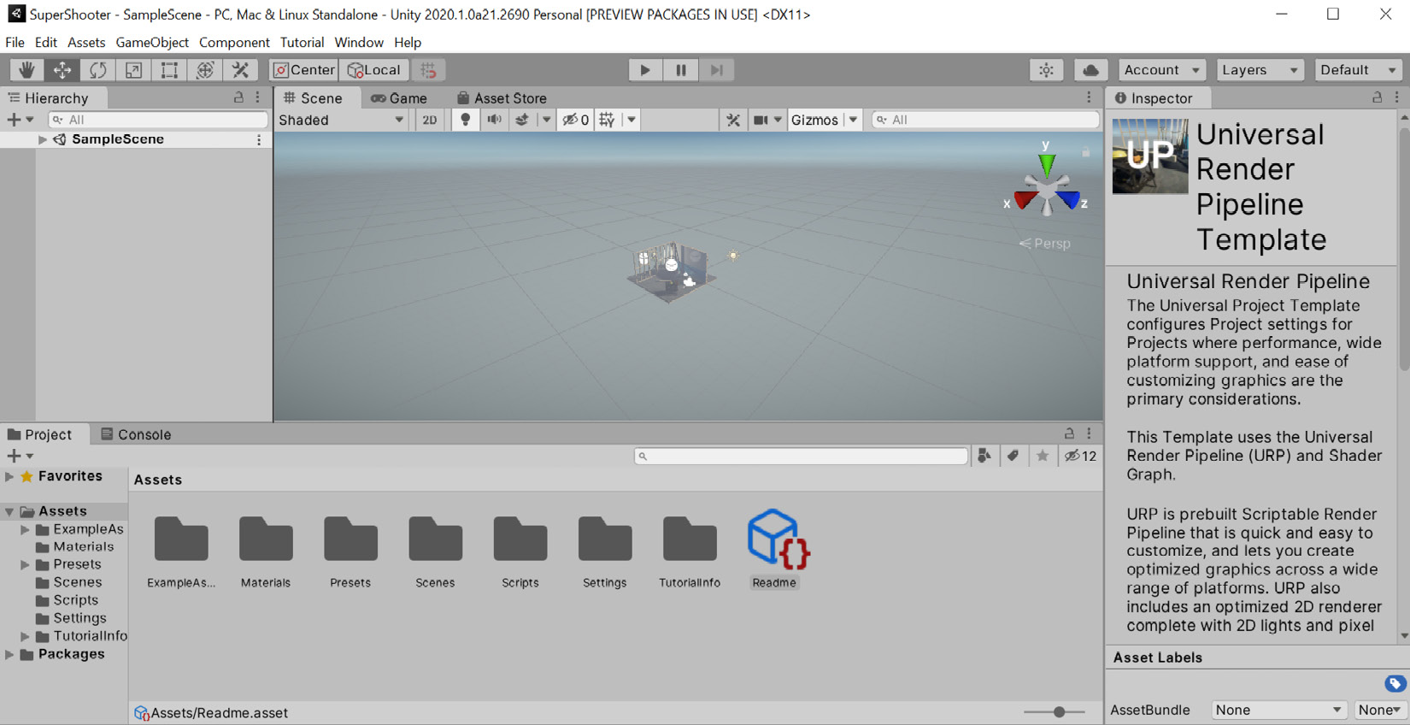This screenshot has height=725, width=1410.
Task: Toggle 2D view mode in Scene
Action: click(429, 120)
